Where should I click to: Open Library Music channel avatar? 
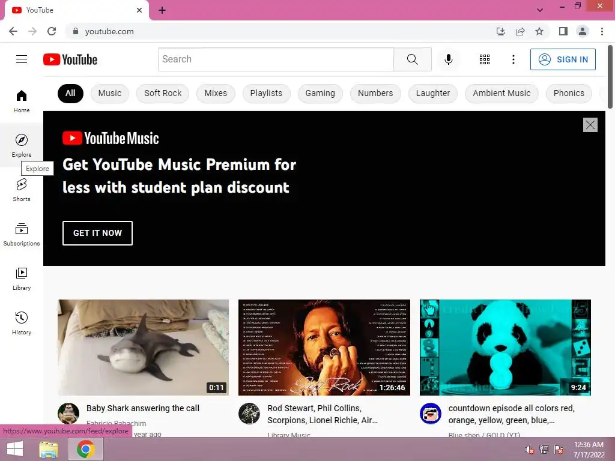click(x=249, y=414)
